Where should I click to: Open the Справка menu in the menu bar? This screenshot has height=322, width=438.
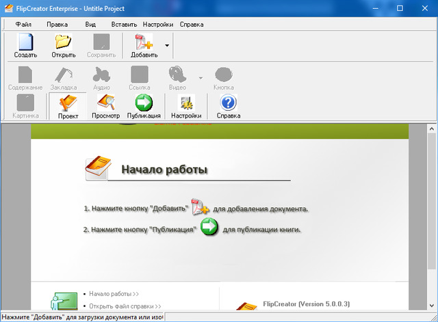tap(192, 24)
